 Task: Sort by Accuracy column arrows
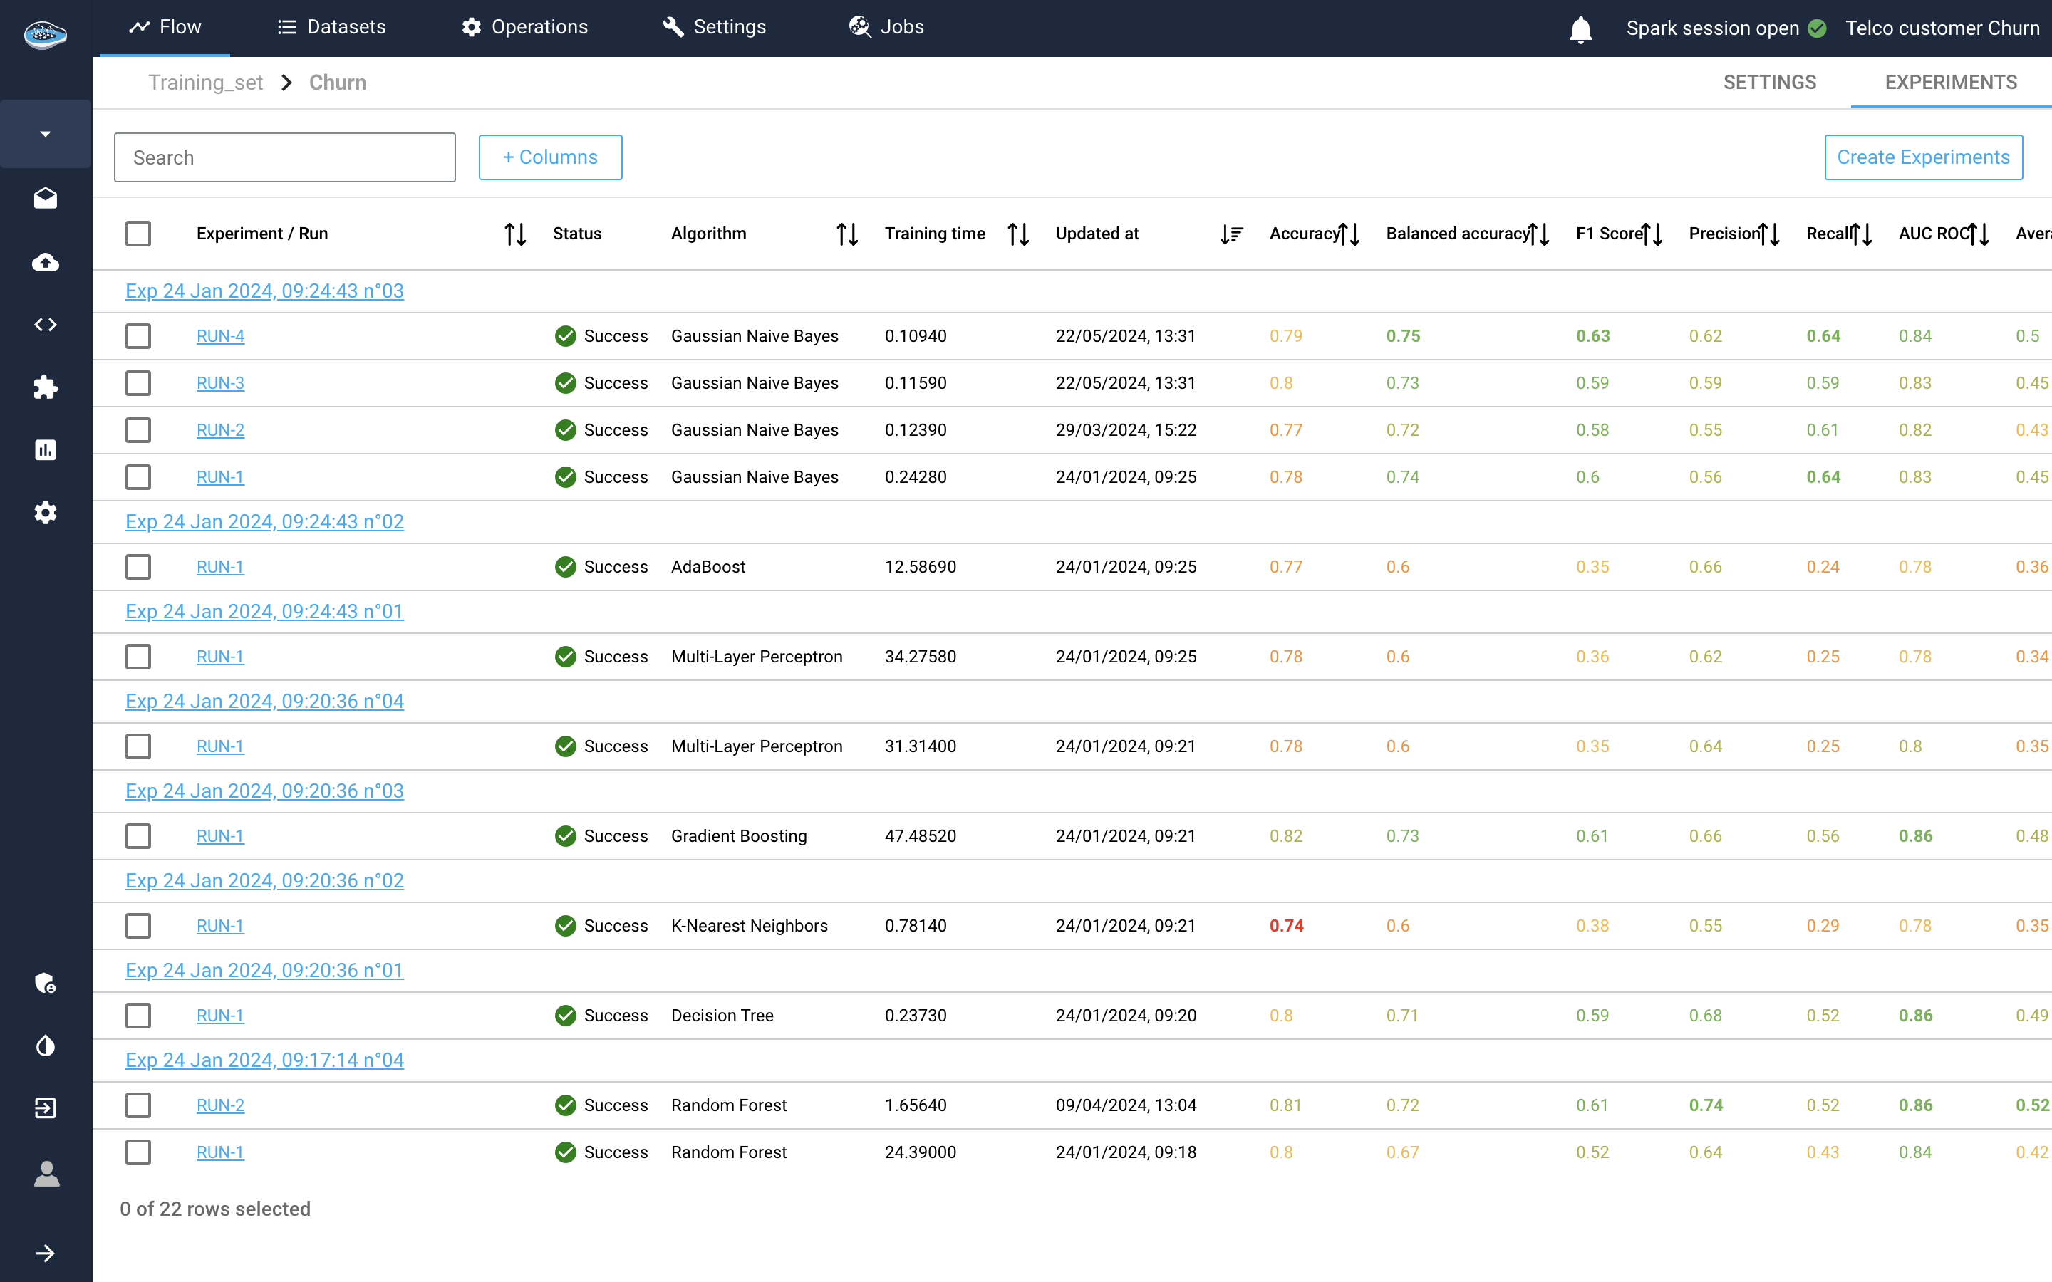tap(1348, 234)
